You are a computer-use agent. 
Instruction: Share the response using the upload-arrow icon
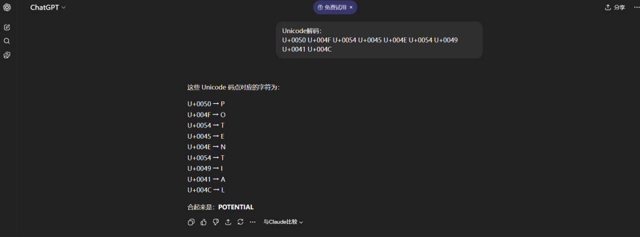228,222
